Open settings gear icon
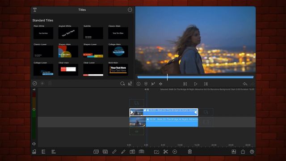This screenshot has height=161, width=286. pyautogui.click(x=252, y=152)
